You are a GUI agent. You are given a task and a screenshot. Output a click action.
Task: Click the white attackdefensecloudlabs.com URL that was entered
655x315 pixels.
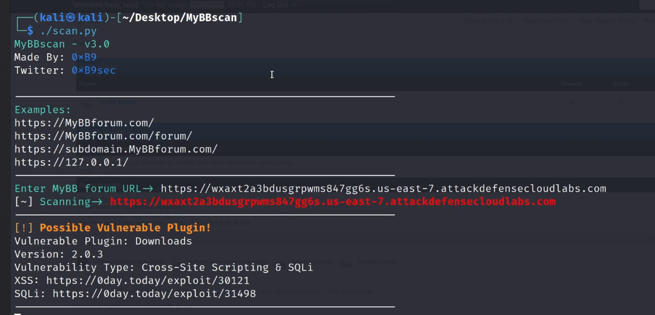384,188
